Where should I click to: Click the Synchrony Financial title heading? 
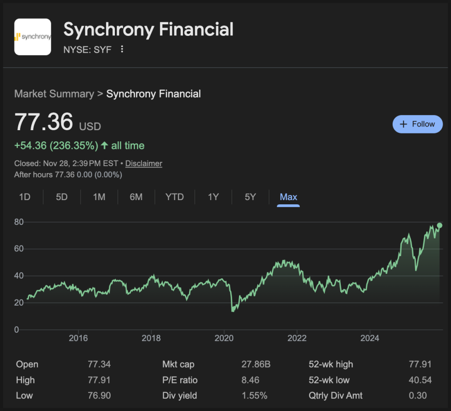click(x=148, y=29)
